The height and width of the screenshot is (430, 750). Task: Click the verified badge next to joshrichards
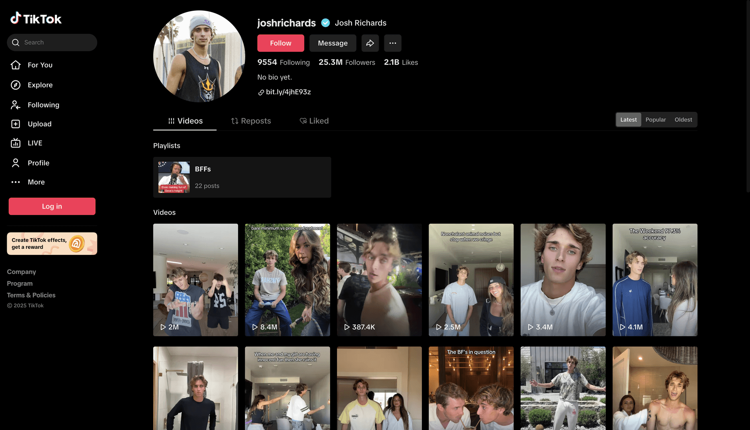[325, 23]
